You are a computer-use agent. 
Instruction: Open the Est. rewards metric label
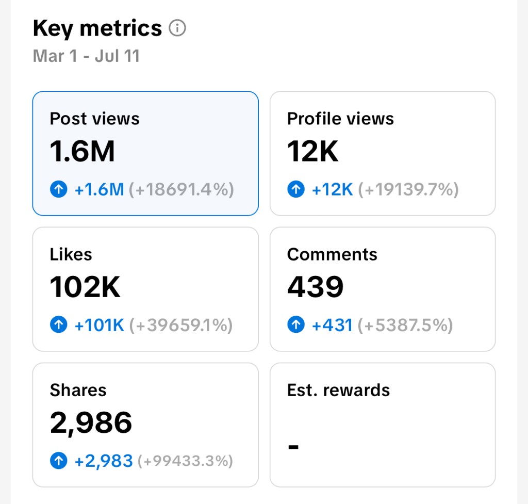click(x=338, y=390)
